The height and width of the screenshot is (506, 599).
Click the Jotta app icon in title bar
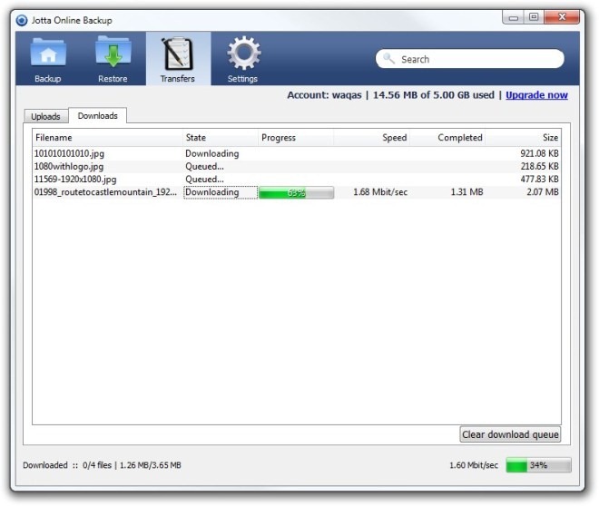[22, 20]
